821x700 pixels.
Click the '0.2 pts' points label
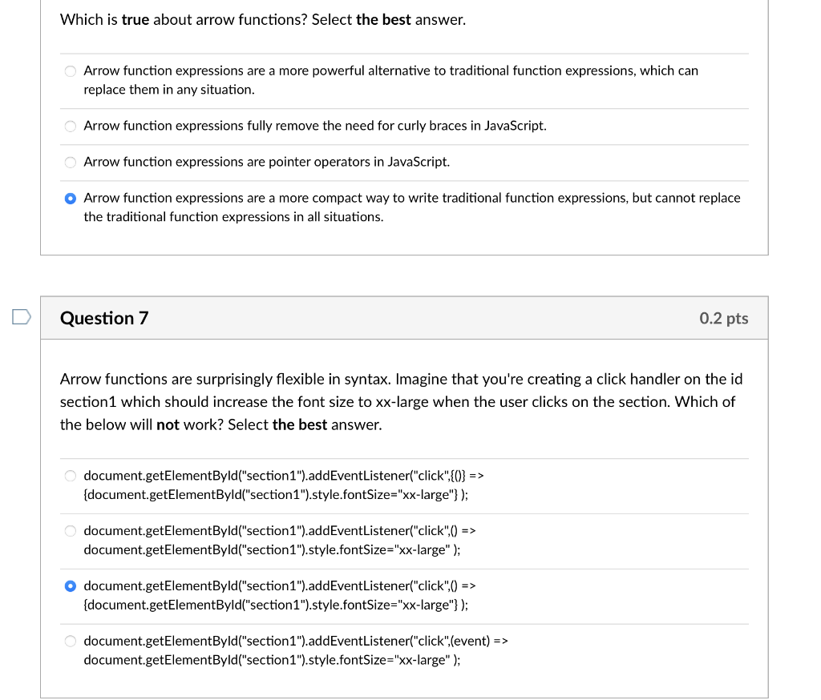point(723,318)
